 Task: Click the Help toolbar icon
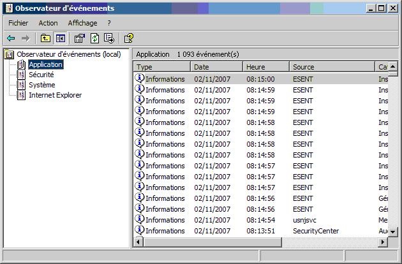click(129, 38)
